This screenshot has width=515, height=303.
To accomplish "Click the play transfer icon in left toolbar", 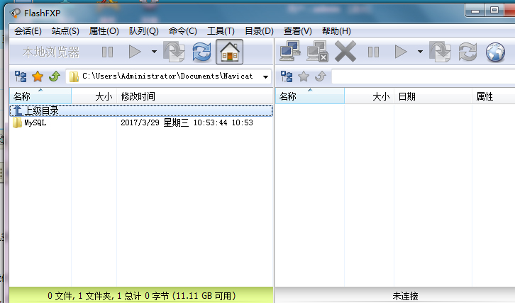I will tap(135, 52).
